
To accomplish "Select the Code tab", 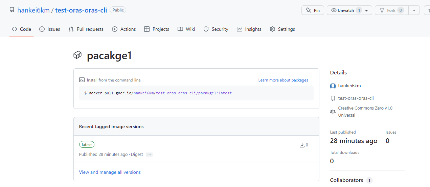I will [x=21, y=29].
